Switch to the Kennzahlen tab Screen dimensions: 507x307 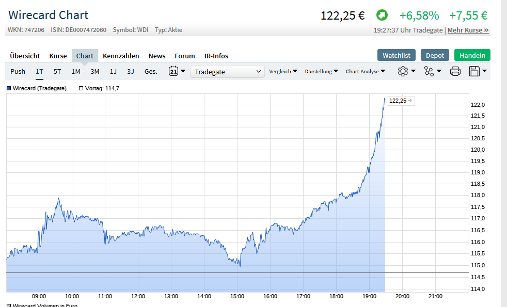121,56
